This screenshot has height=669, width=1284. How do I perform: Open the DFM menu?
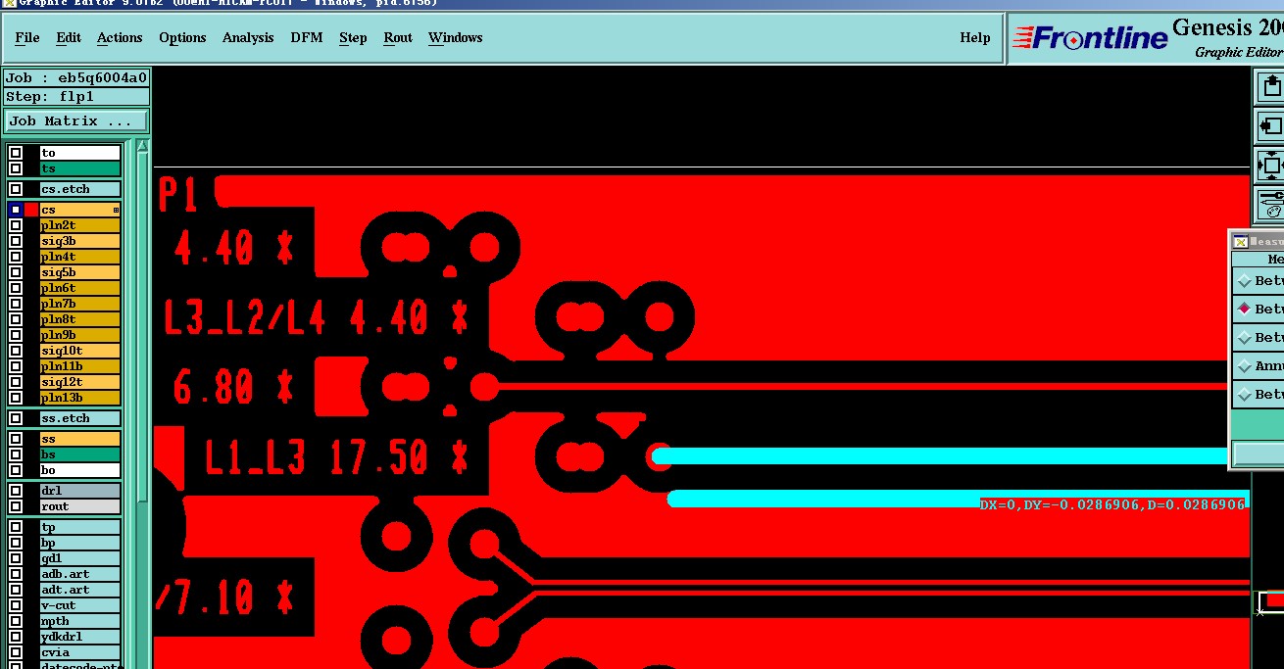(x=307, y=37)
